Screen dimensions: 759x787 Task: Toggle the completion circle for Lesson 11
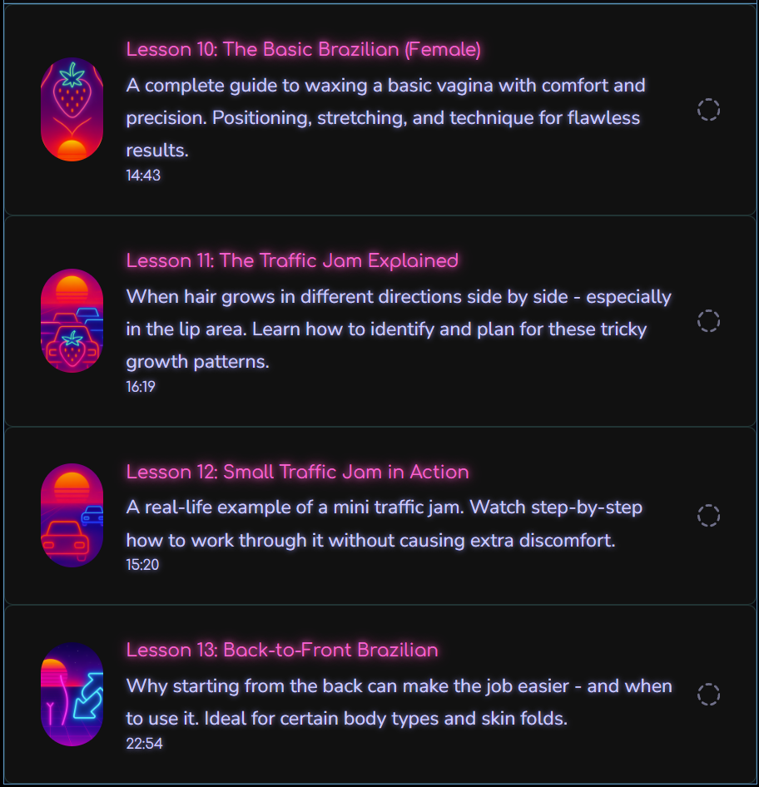pos(708,321)
